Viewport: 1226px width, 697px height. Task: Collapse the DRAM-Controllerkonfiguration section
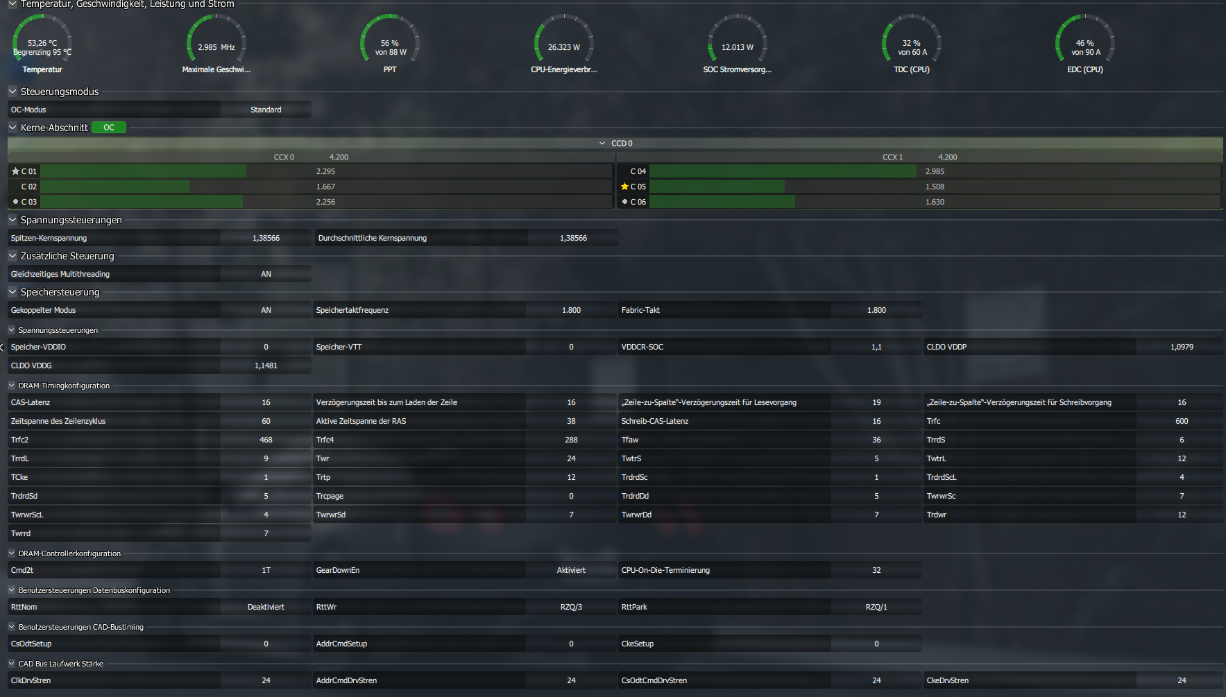tap(12, 553)
